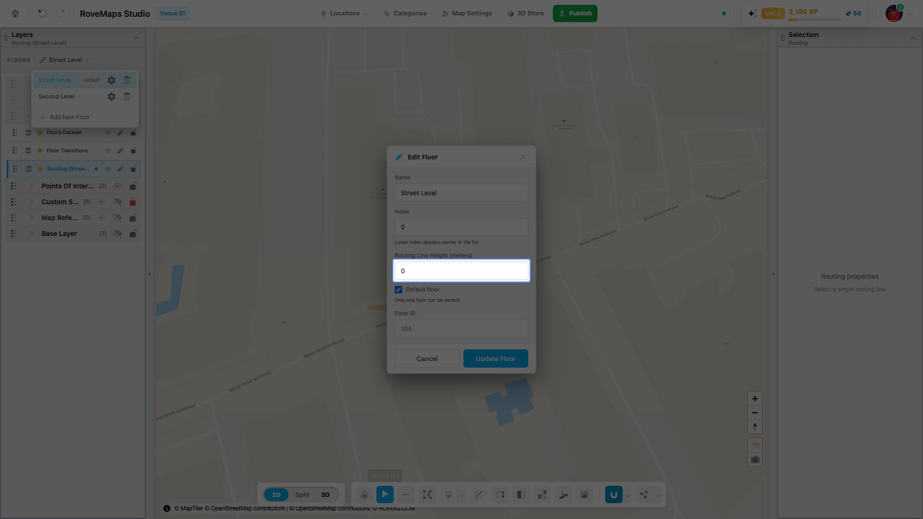Toggle visibility of Routing layer
The image size is (923, 519).
click(108, 169)
